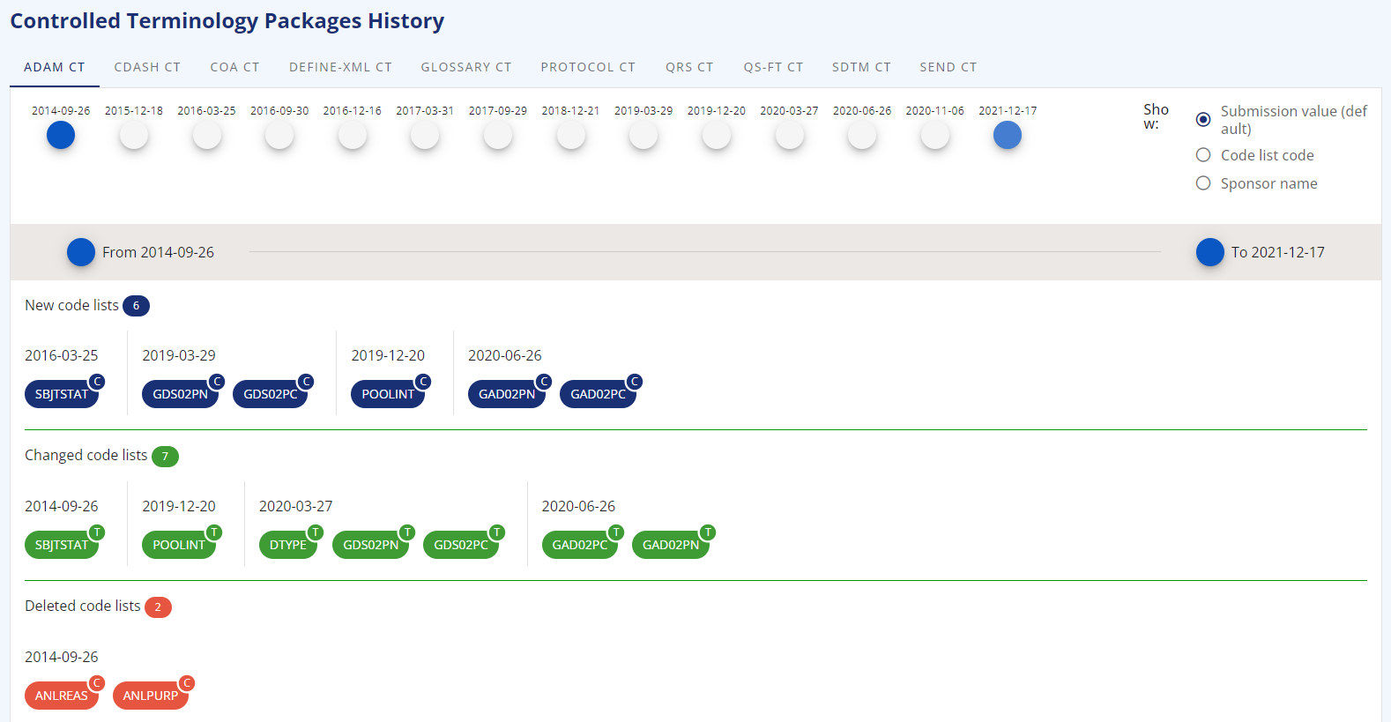
Task: Select the 2019-12-20 timeline dot
Action: click(717, 135)
